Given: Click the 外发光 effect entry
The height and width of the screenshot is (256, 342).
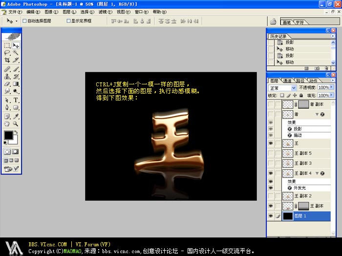Looking at the screenshot, I should pos(300,188).
